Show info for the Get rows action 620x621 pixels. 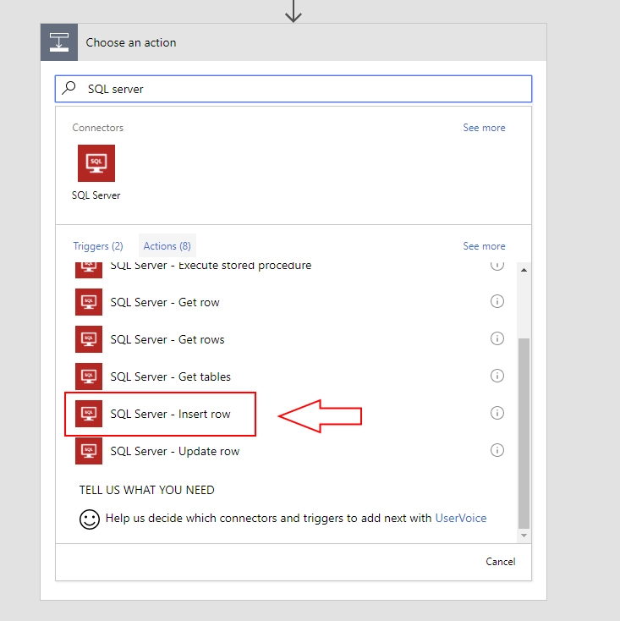[x=497, y=338]
